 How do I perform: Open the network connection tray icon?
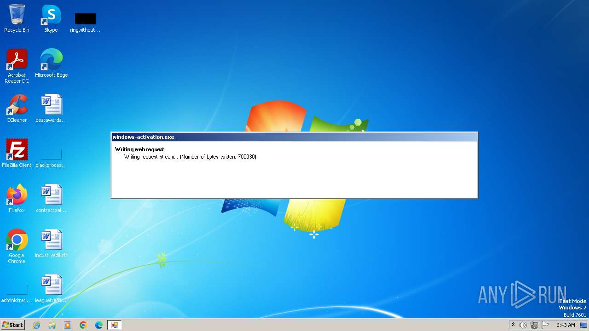point(534,325)
